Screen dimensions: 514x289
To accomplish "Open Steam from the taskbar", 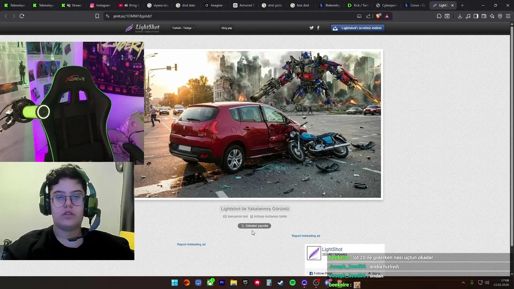I will [281, 283].
